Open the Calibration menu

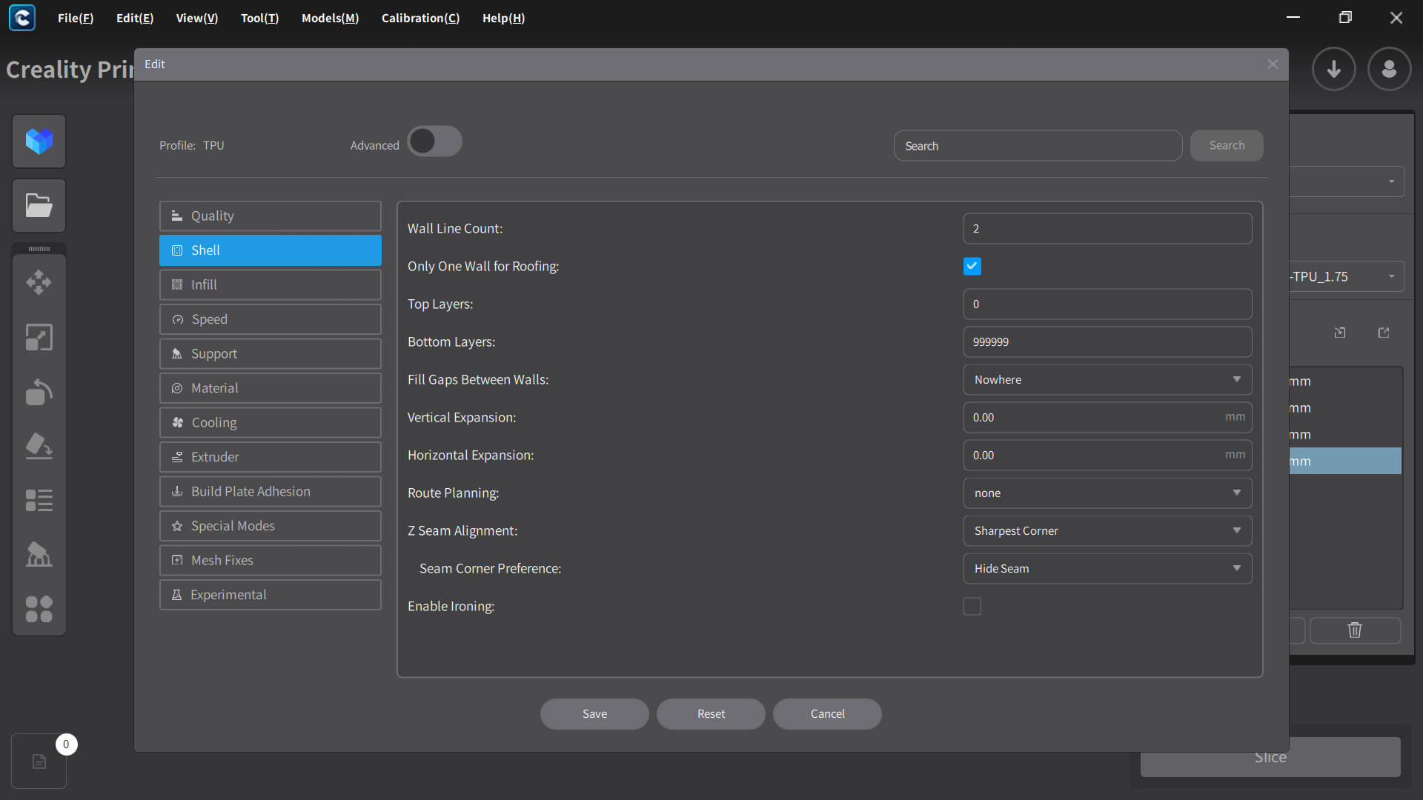click(x=420, y=18)
